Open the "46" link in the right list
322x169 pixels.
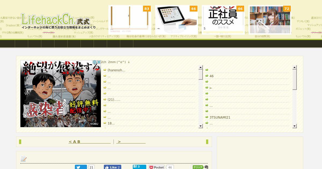pos(211,76)
